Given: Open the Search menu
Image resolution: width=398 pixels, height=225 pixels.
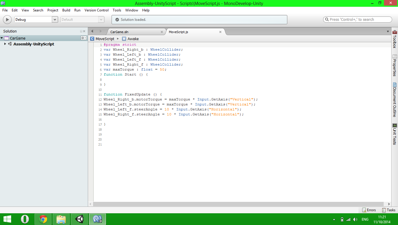Looking at the screenshot, I should 38,10.
